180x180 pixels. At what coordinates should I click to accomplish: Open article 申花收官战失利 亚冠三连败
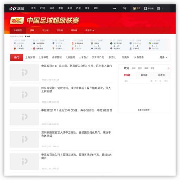point(76,156)
